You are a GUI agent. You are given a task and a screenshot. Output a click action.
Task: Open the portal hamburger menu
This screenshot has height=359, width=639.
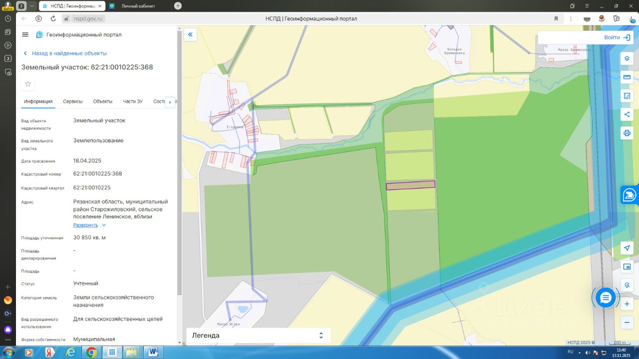click(x=25, y=34)
